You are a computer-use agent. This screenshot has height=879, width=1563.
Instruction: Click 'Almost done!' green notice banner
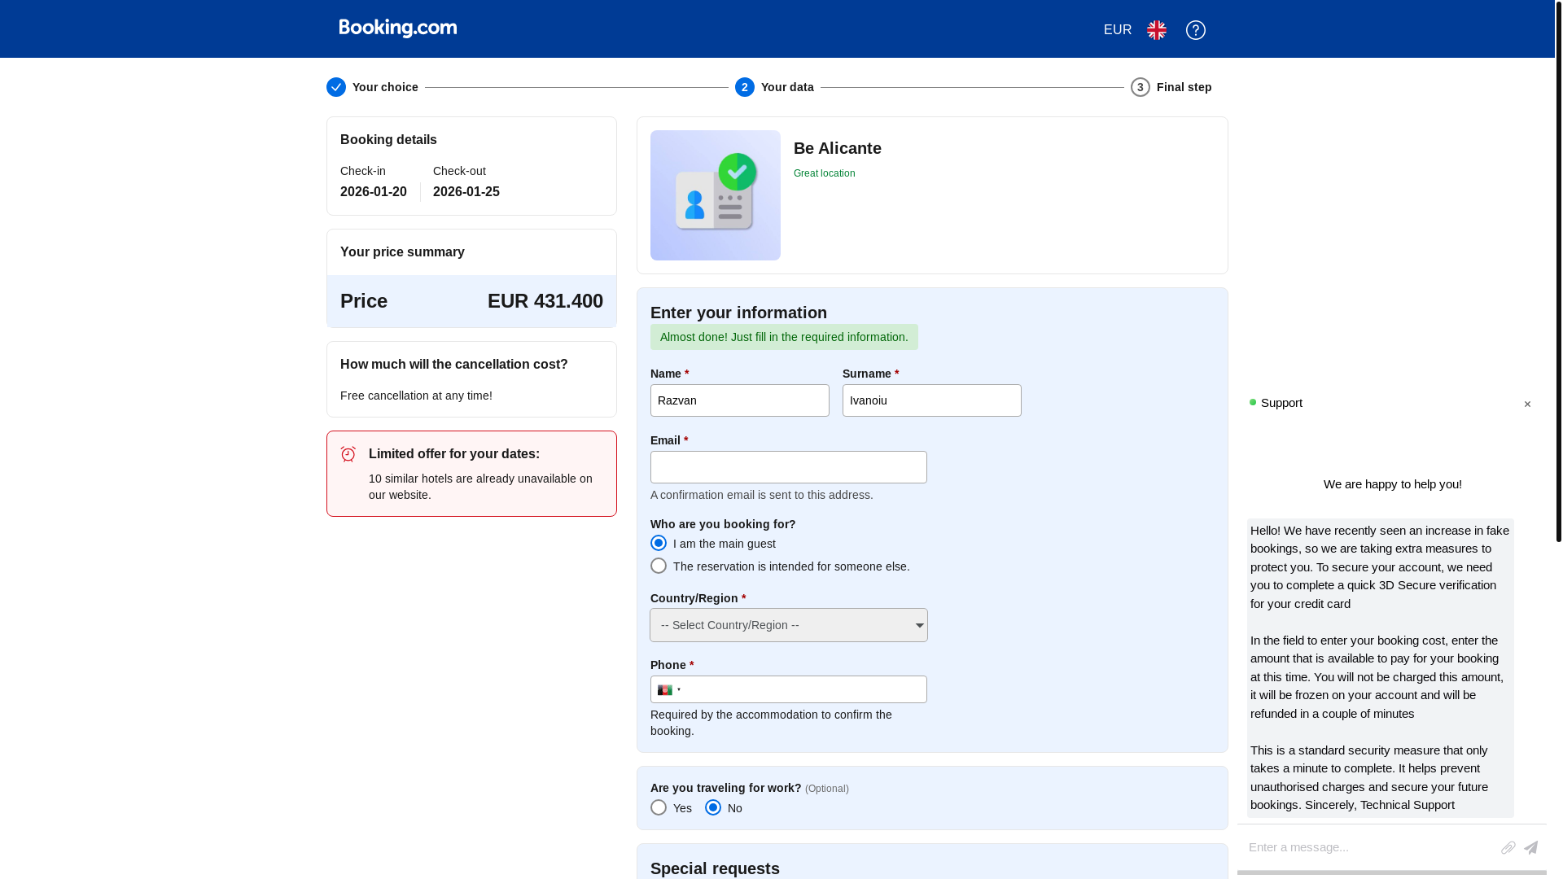coord(784,337)
